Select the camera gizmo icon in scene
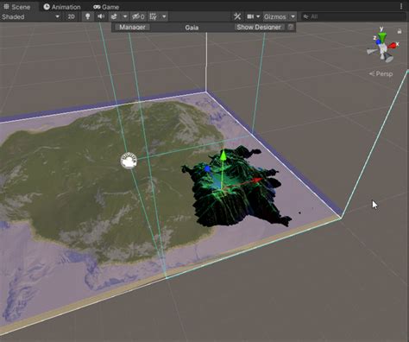 [x=129, y=161]
